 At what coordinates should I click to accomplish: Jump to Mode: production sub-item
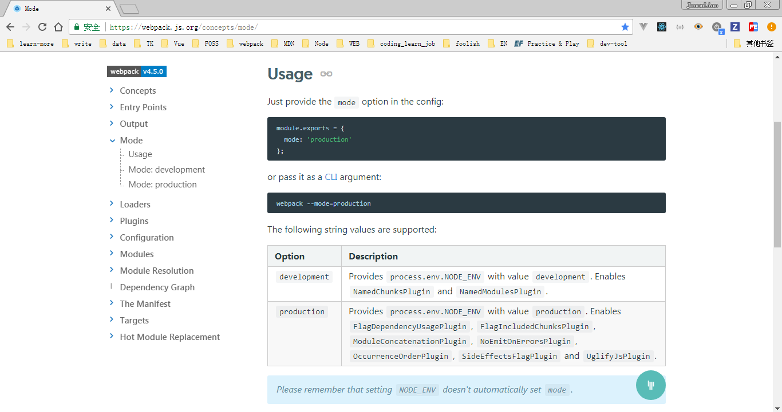coord(163,185)
